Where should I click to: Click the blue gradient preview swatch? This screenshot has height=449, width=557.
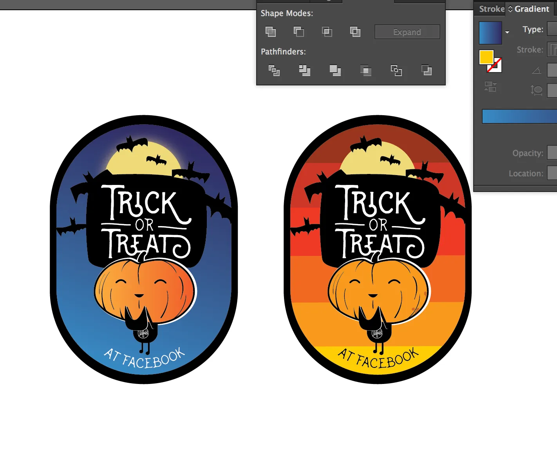pyautogui.click(x=490, y=33)
